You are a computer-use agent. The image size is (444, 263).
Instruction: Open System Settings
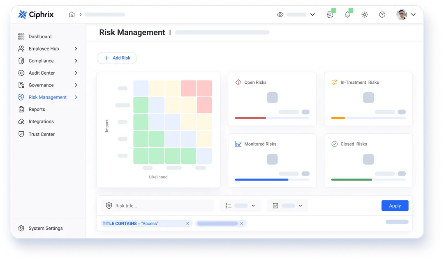[46, 228]
